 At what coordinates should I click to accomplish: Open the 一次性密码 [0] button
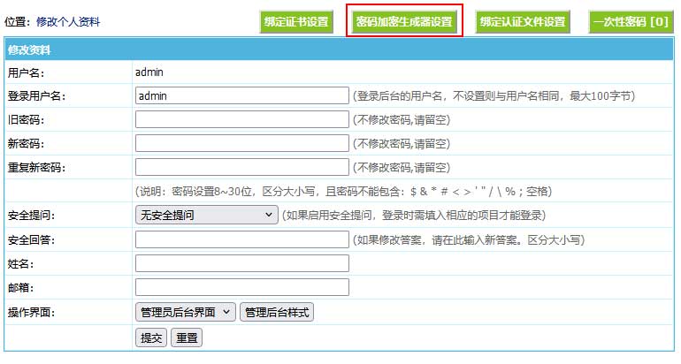630,22
